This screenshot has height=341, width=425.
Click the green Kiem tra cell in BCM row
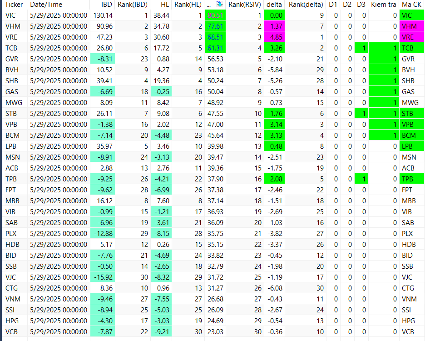pos(384,135)
